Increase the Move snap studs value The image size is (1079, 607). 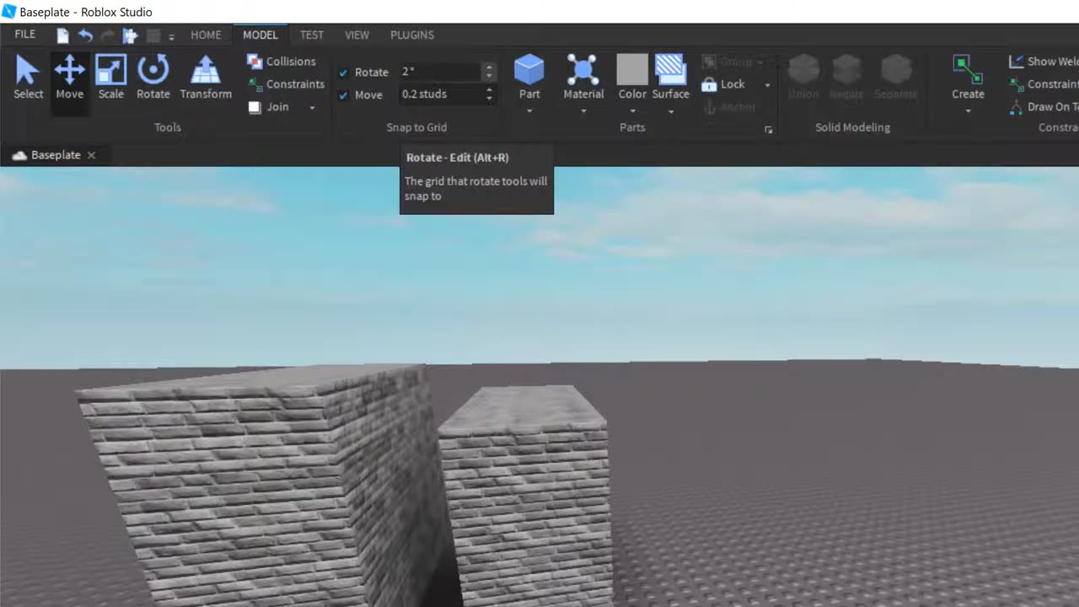pos(489,90)
